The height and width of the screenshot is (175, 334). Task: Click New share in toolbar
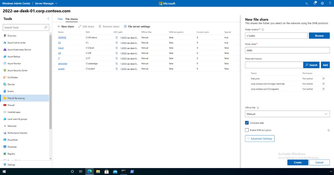coord(65,26)
